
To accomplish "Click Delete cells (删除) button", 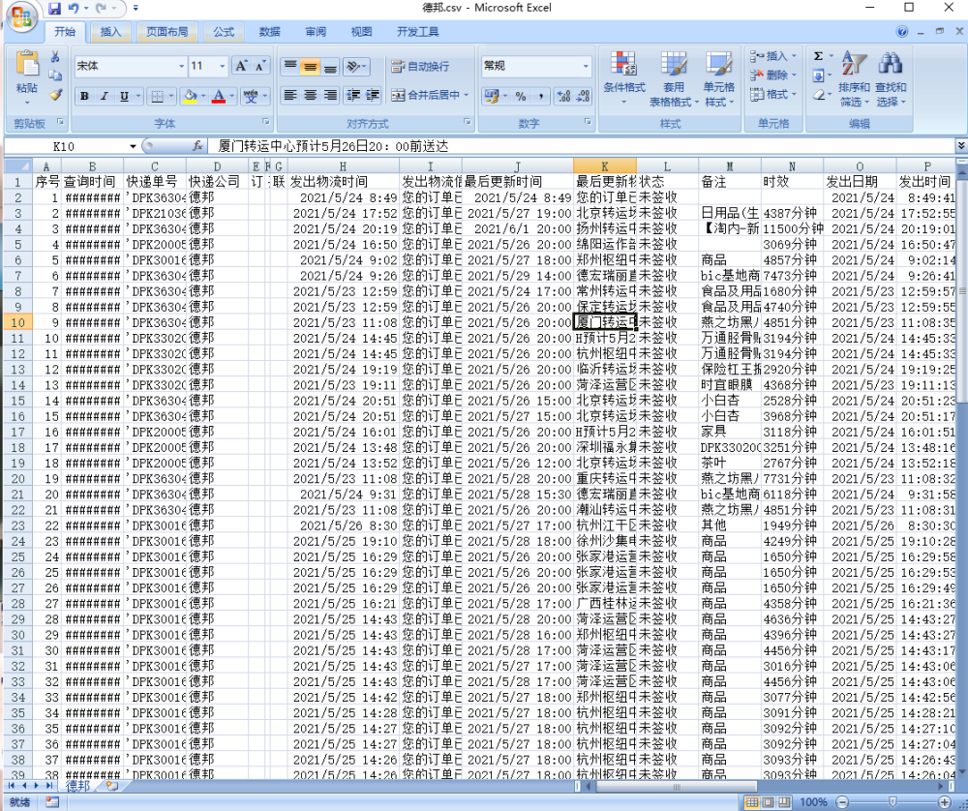I will 772,75.
